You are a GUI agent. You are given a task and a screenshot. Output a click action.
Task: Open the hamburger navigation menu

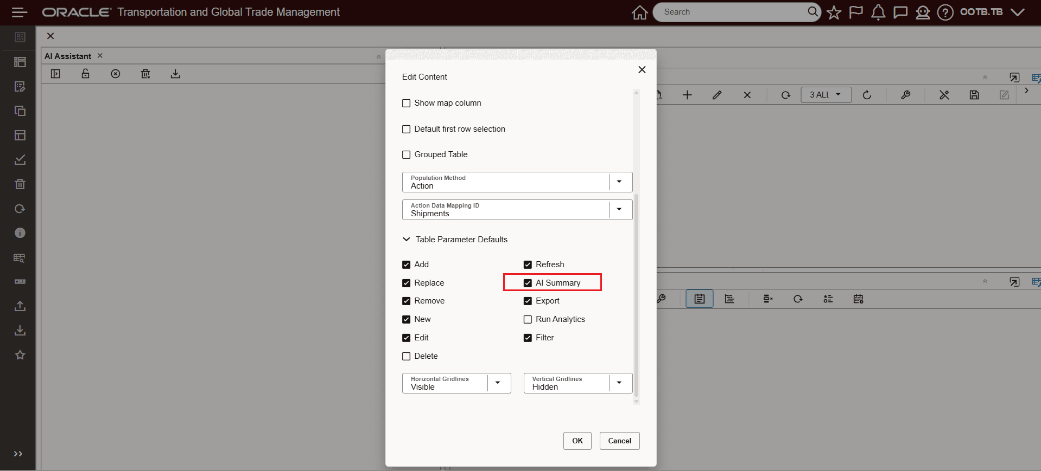[x=20, y=12]
